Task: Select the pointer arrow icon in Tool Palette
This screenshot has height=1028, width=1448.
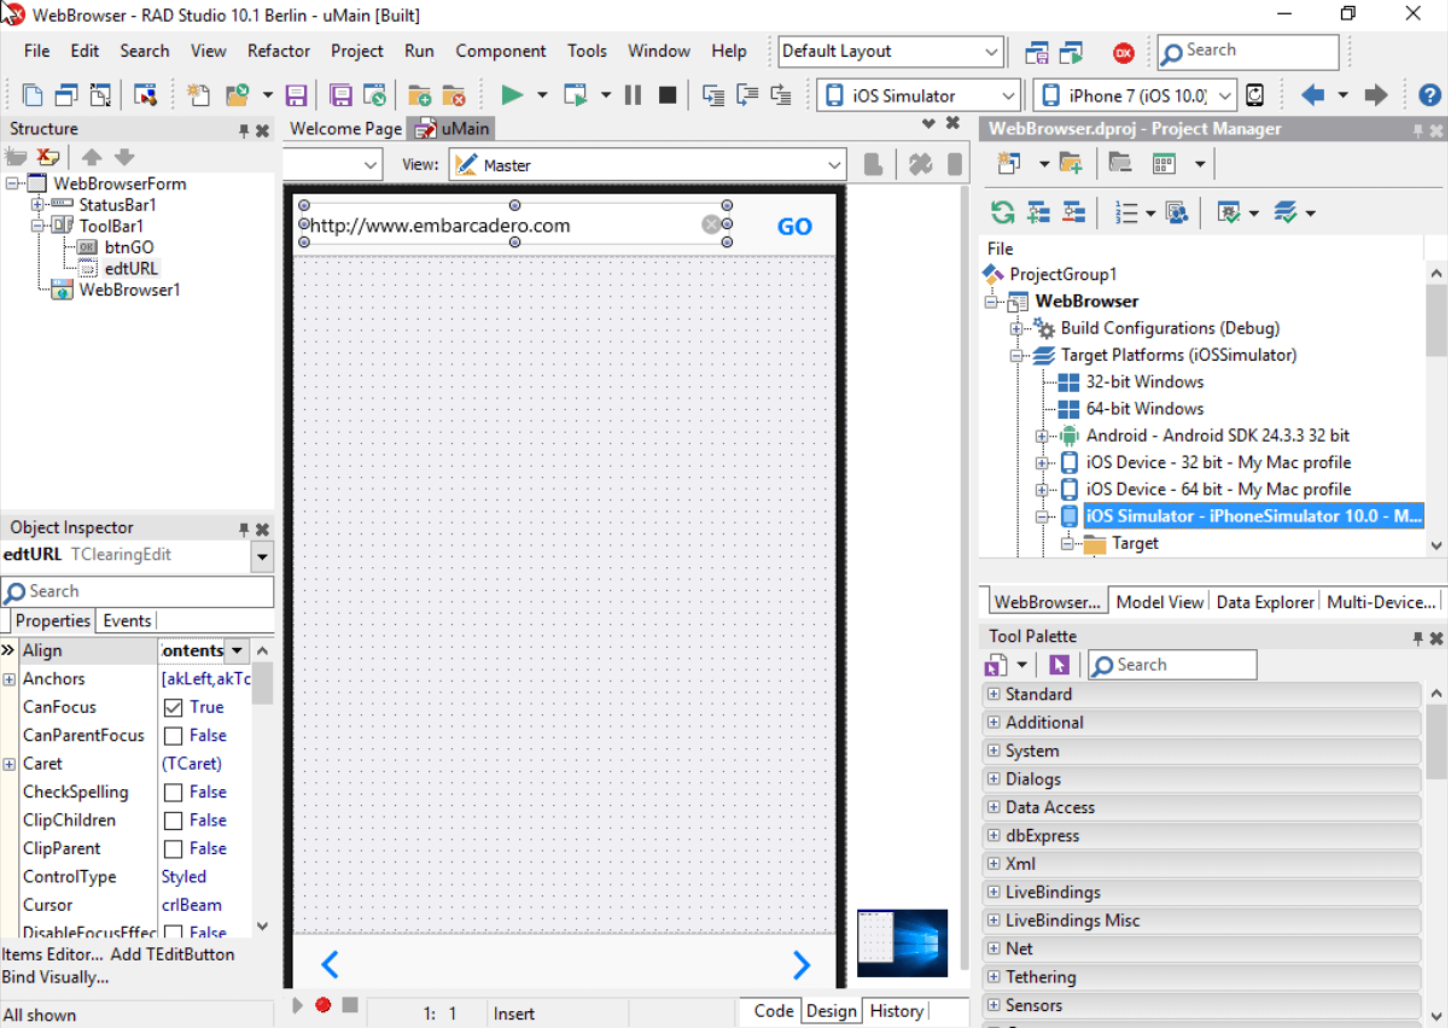Action: [x=1058, y=665]
